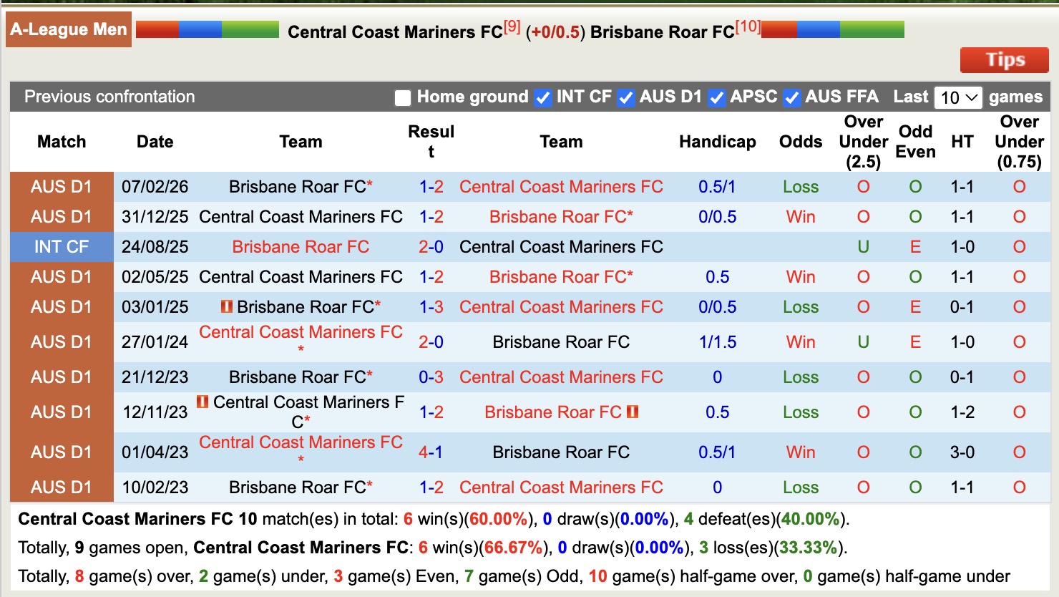Select Central Coast Mariners FC in the 07/02/26 row
This screenshot has height=597, width=1059.
(x=561, y=186)
